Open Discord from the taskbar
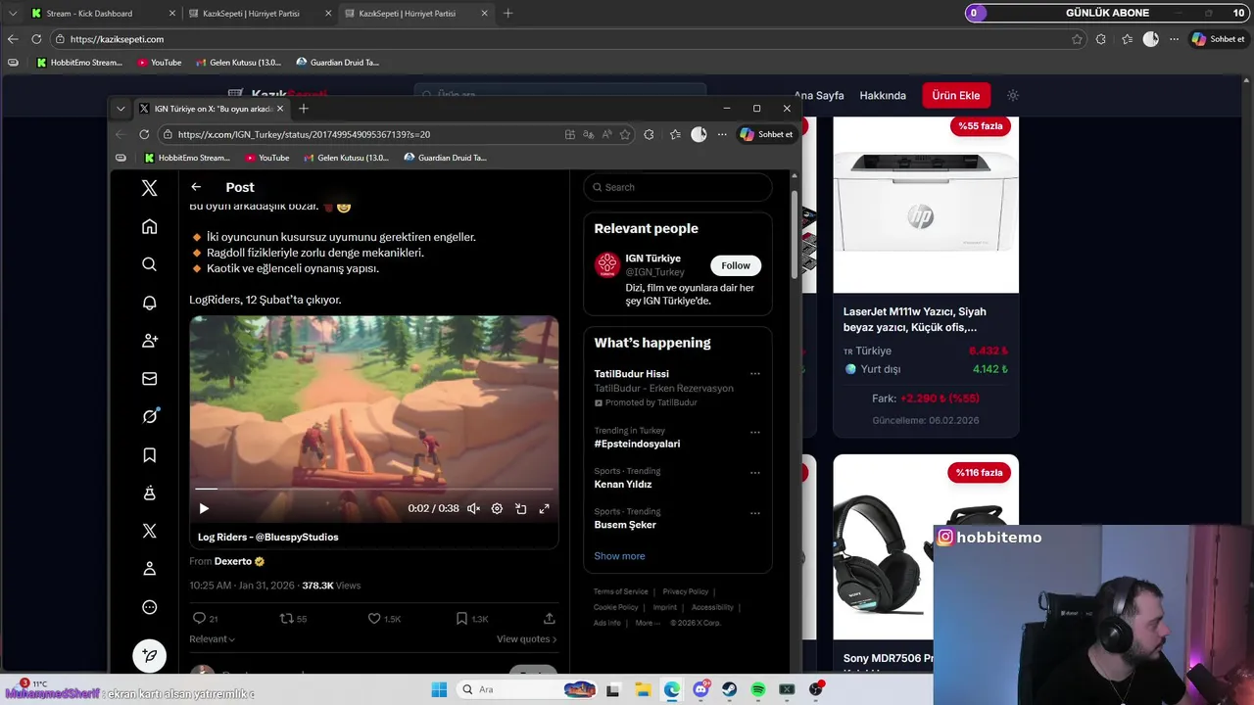The height and width of the screenshot is (705, 1254). click(700, 689)
